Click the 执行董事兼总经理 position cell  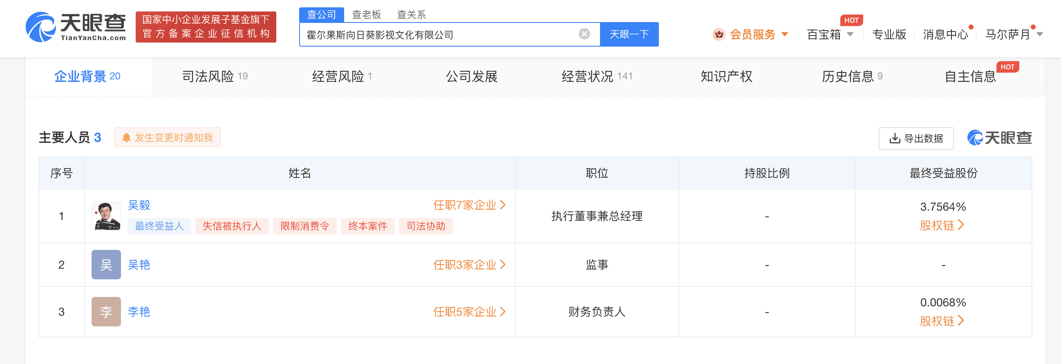[x=597, y=216]
